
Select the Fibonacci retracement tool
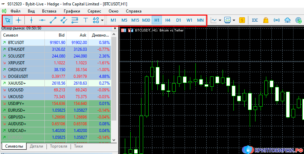[x=75, y=20]
